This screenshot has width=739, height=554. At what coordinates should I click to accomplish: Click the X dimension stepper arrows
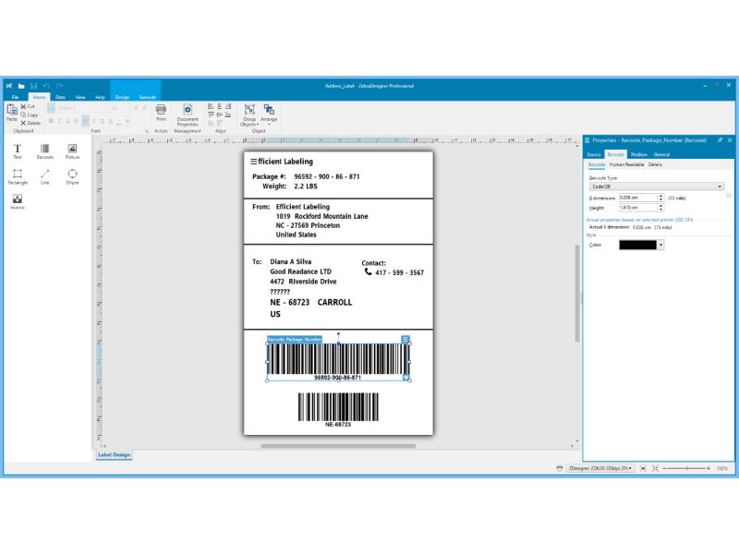[660, 198]
